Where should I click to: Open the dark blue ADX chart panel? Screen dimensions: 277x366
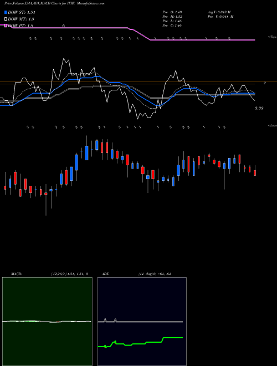click(x=142, y=322)
